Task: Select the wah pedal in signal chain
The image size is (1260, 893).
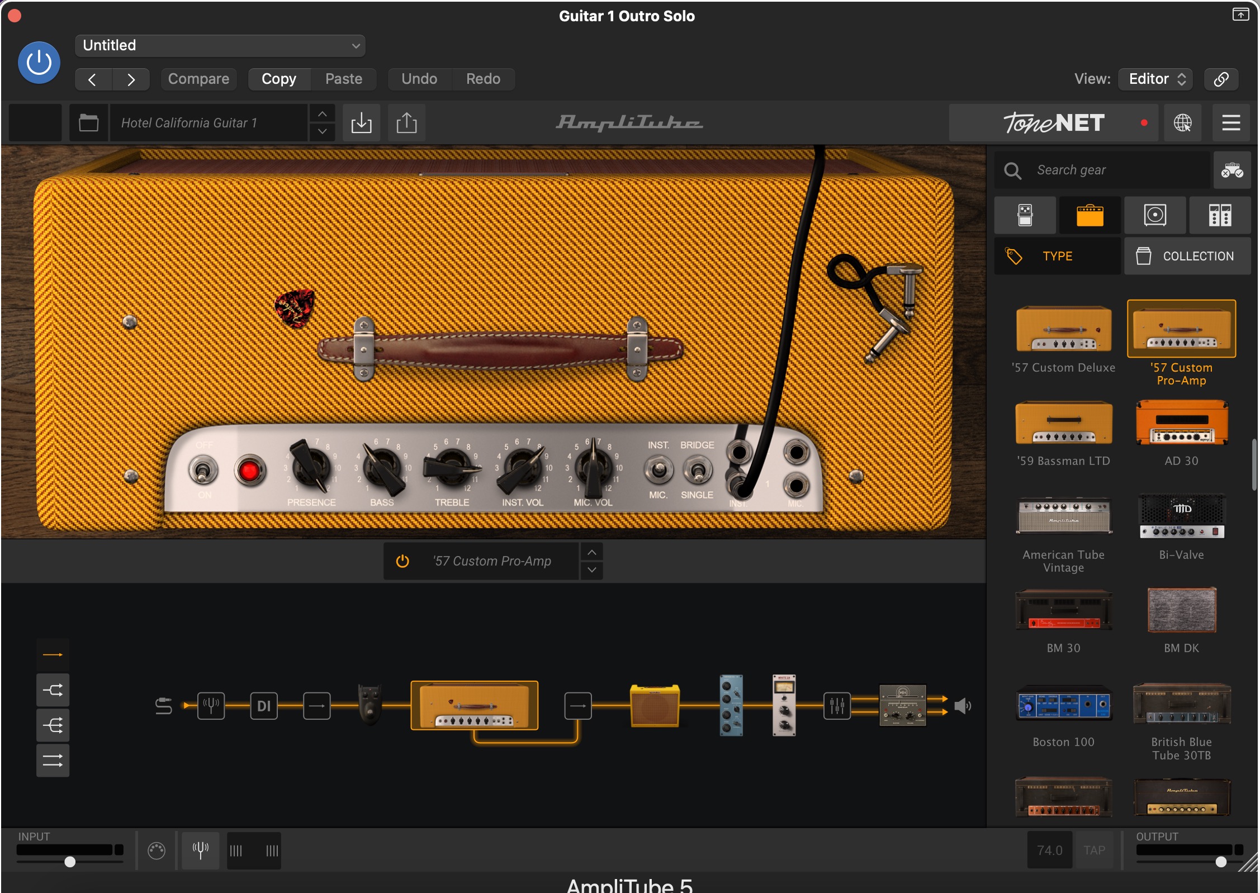Action: tap(370, 704)
